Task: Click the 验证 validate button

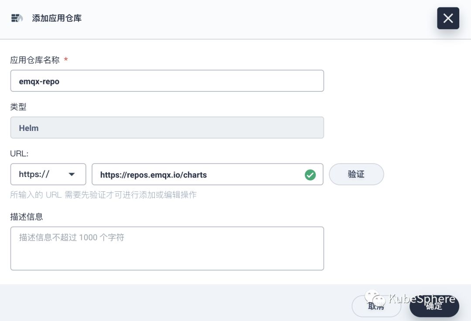Action: (x=356, y=174)
